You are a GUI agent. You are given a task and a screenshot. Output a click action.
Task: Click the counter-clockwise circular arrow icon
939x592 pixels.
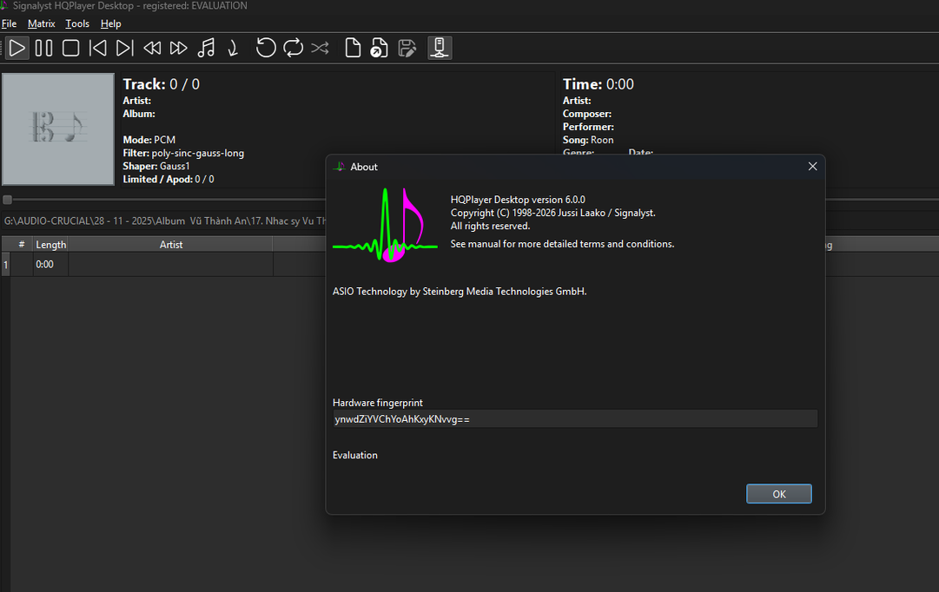coord(266,48)
